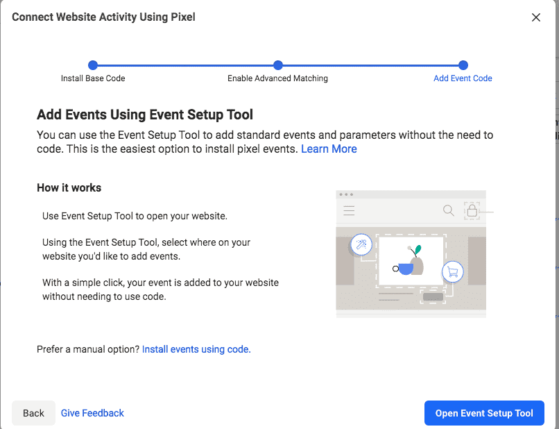Click the hamburger menu icon in illustration
Screen dimensions: 559x429
[x=349, y=210]
